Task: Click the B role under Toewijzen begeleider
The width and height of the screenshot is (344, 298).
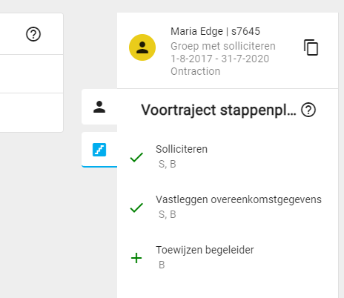Action: pyautogui.click(x=162, y=265)
